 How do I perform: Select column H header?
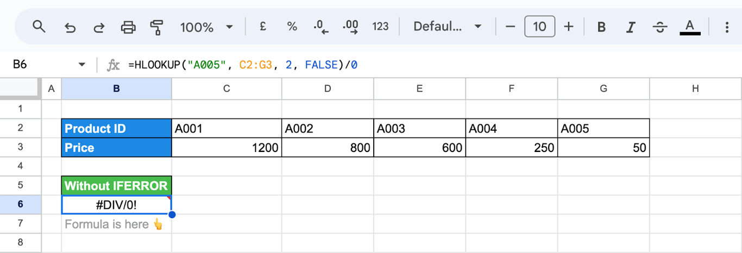(x=695, y=89)
